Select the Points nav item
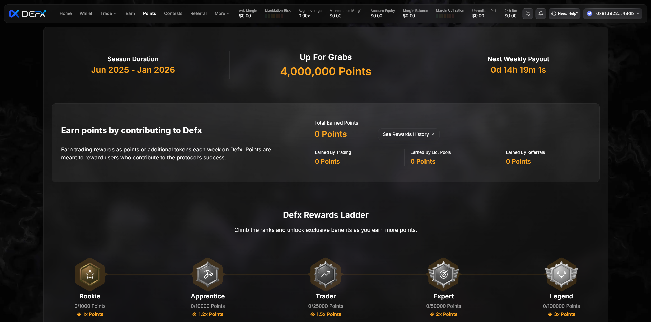Viewport: 651px width, 322px height. 149,13
